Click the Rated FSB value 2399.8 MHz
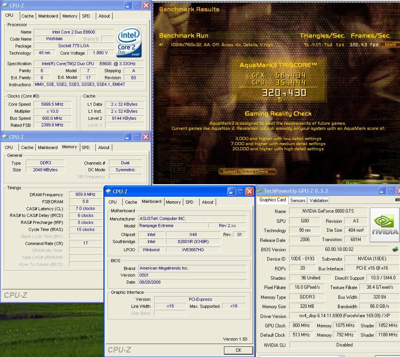The image size is (400, 357). (x=52, y=125)
